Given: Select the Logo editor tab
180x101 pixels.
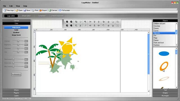Looking at the screenshot, I should [x=11, y=16].
